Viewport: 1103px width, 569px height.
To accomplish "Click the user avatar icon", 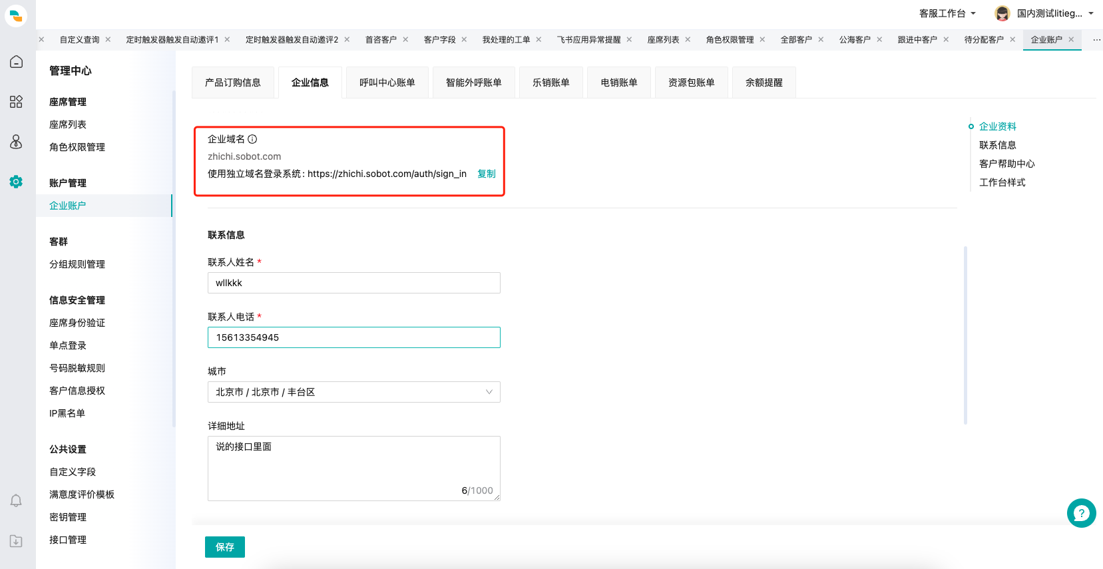I will tap(1002, 13).
